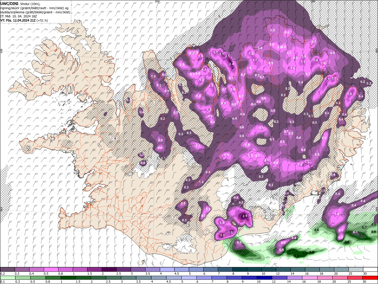Click the snow scale swatch labelled 0.3

pyautogui.click(x=22, y=270)
